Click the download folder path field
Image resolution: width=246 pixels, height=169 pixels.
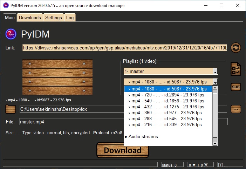[x=123, y=109]
